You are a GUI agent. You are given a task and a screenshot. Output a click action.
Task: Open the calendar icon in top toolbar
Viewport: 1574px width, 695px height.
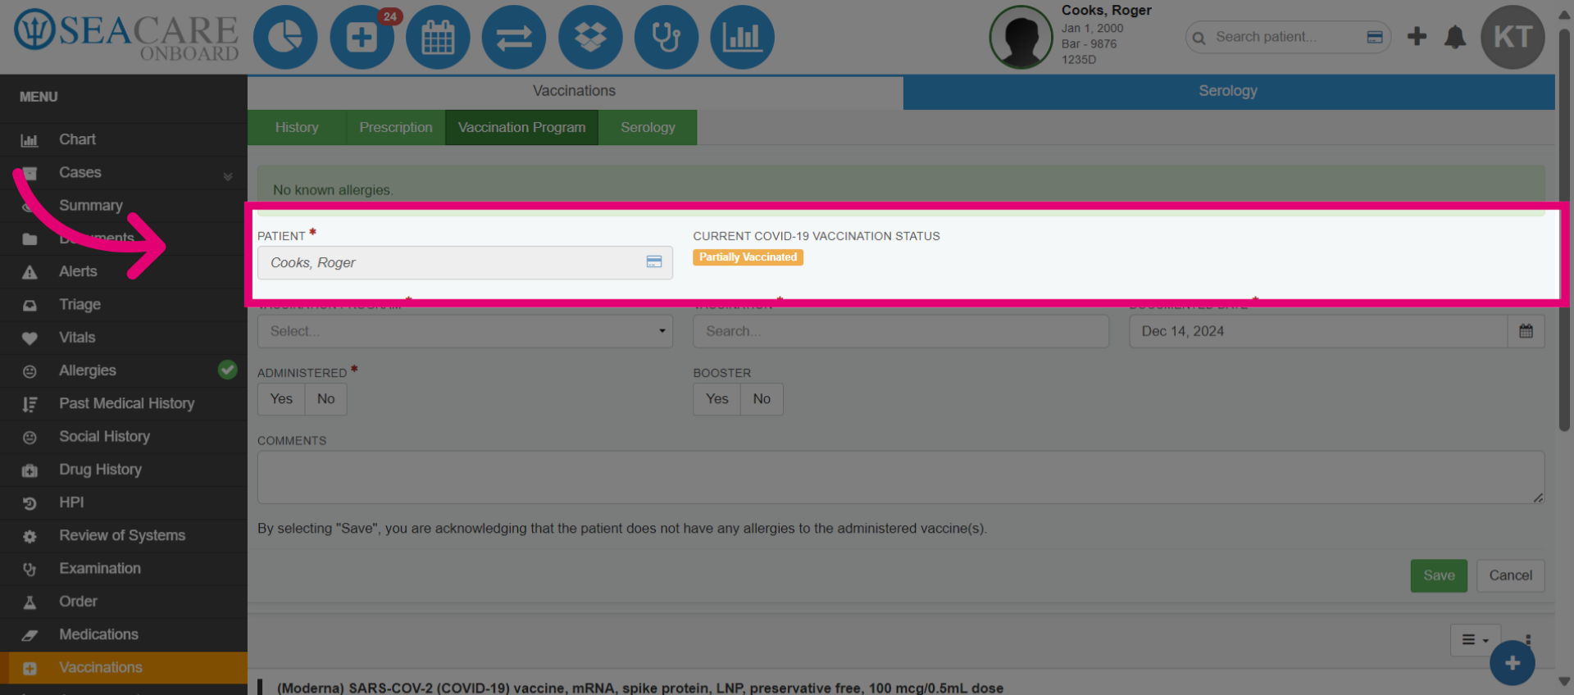pos(438,38)
